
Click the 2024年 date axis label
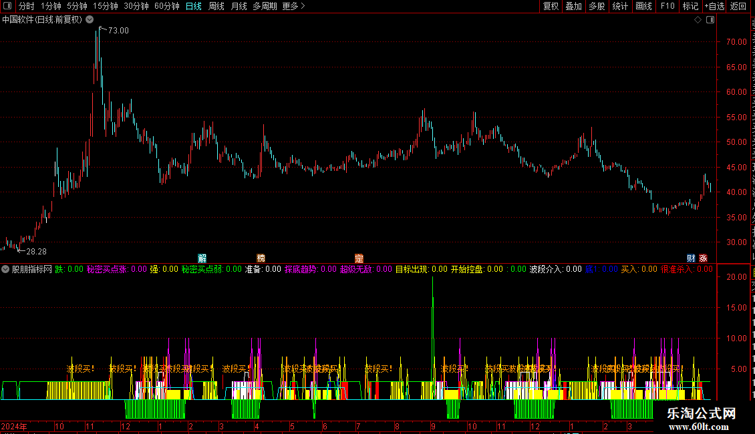[x=14, y=427]
